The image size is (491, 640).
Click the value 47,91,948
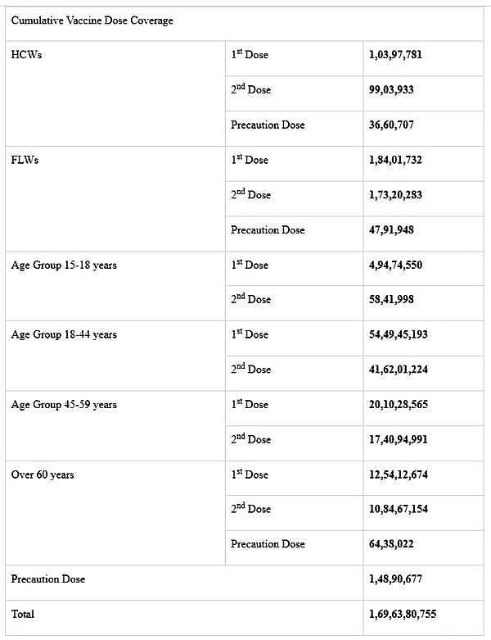coord(391,229)
